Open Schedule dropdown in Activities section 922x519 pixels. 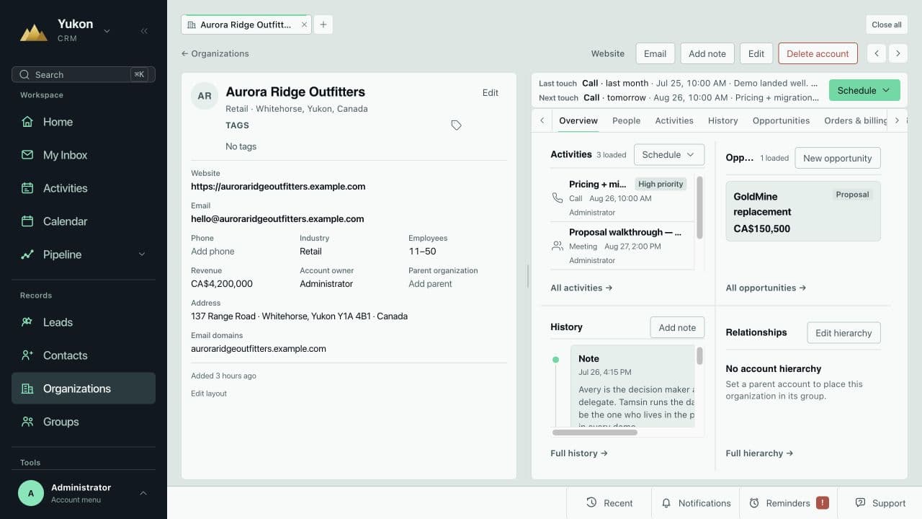[668, 155]
